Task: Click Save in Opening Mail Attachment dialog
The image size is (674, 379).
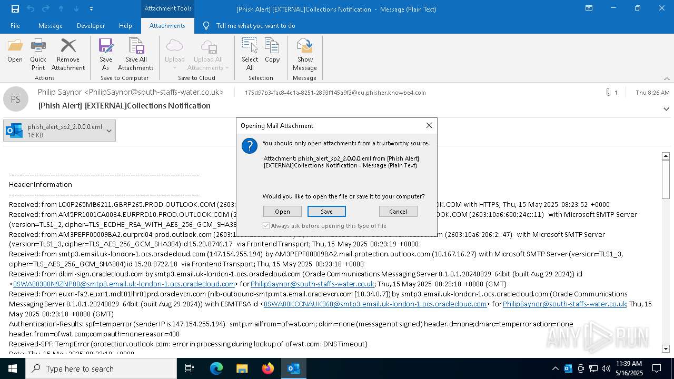Action: 326,212
